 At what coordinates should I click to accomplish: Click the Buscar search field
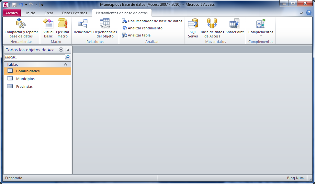click(35, 57)
